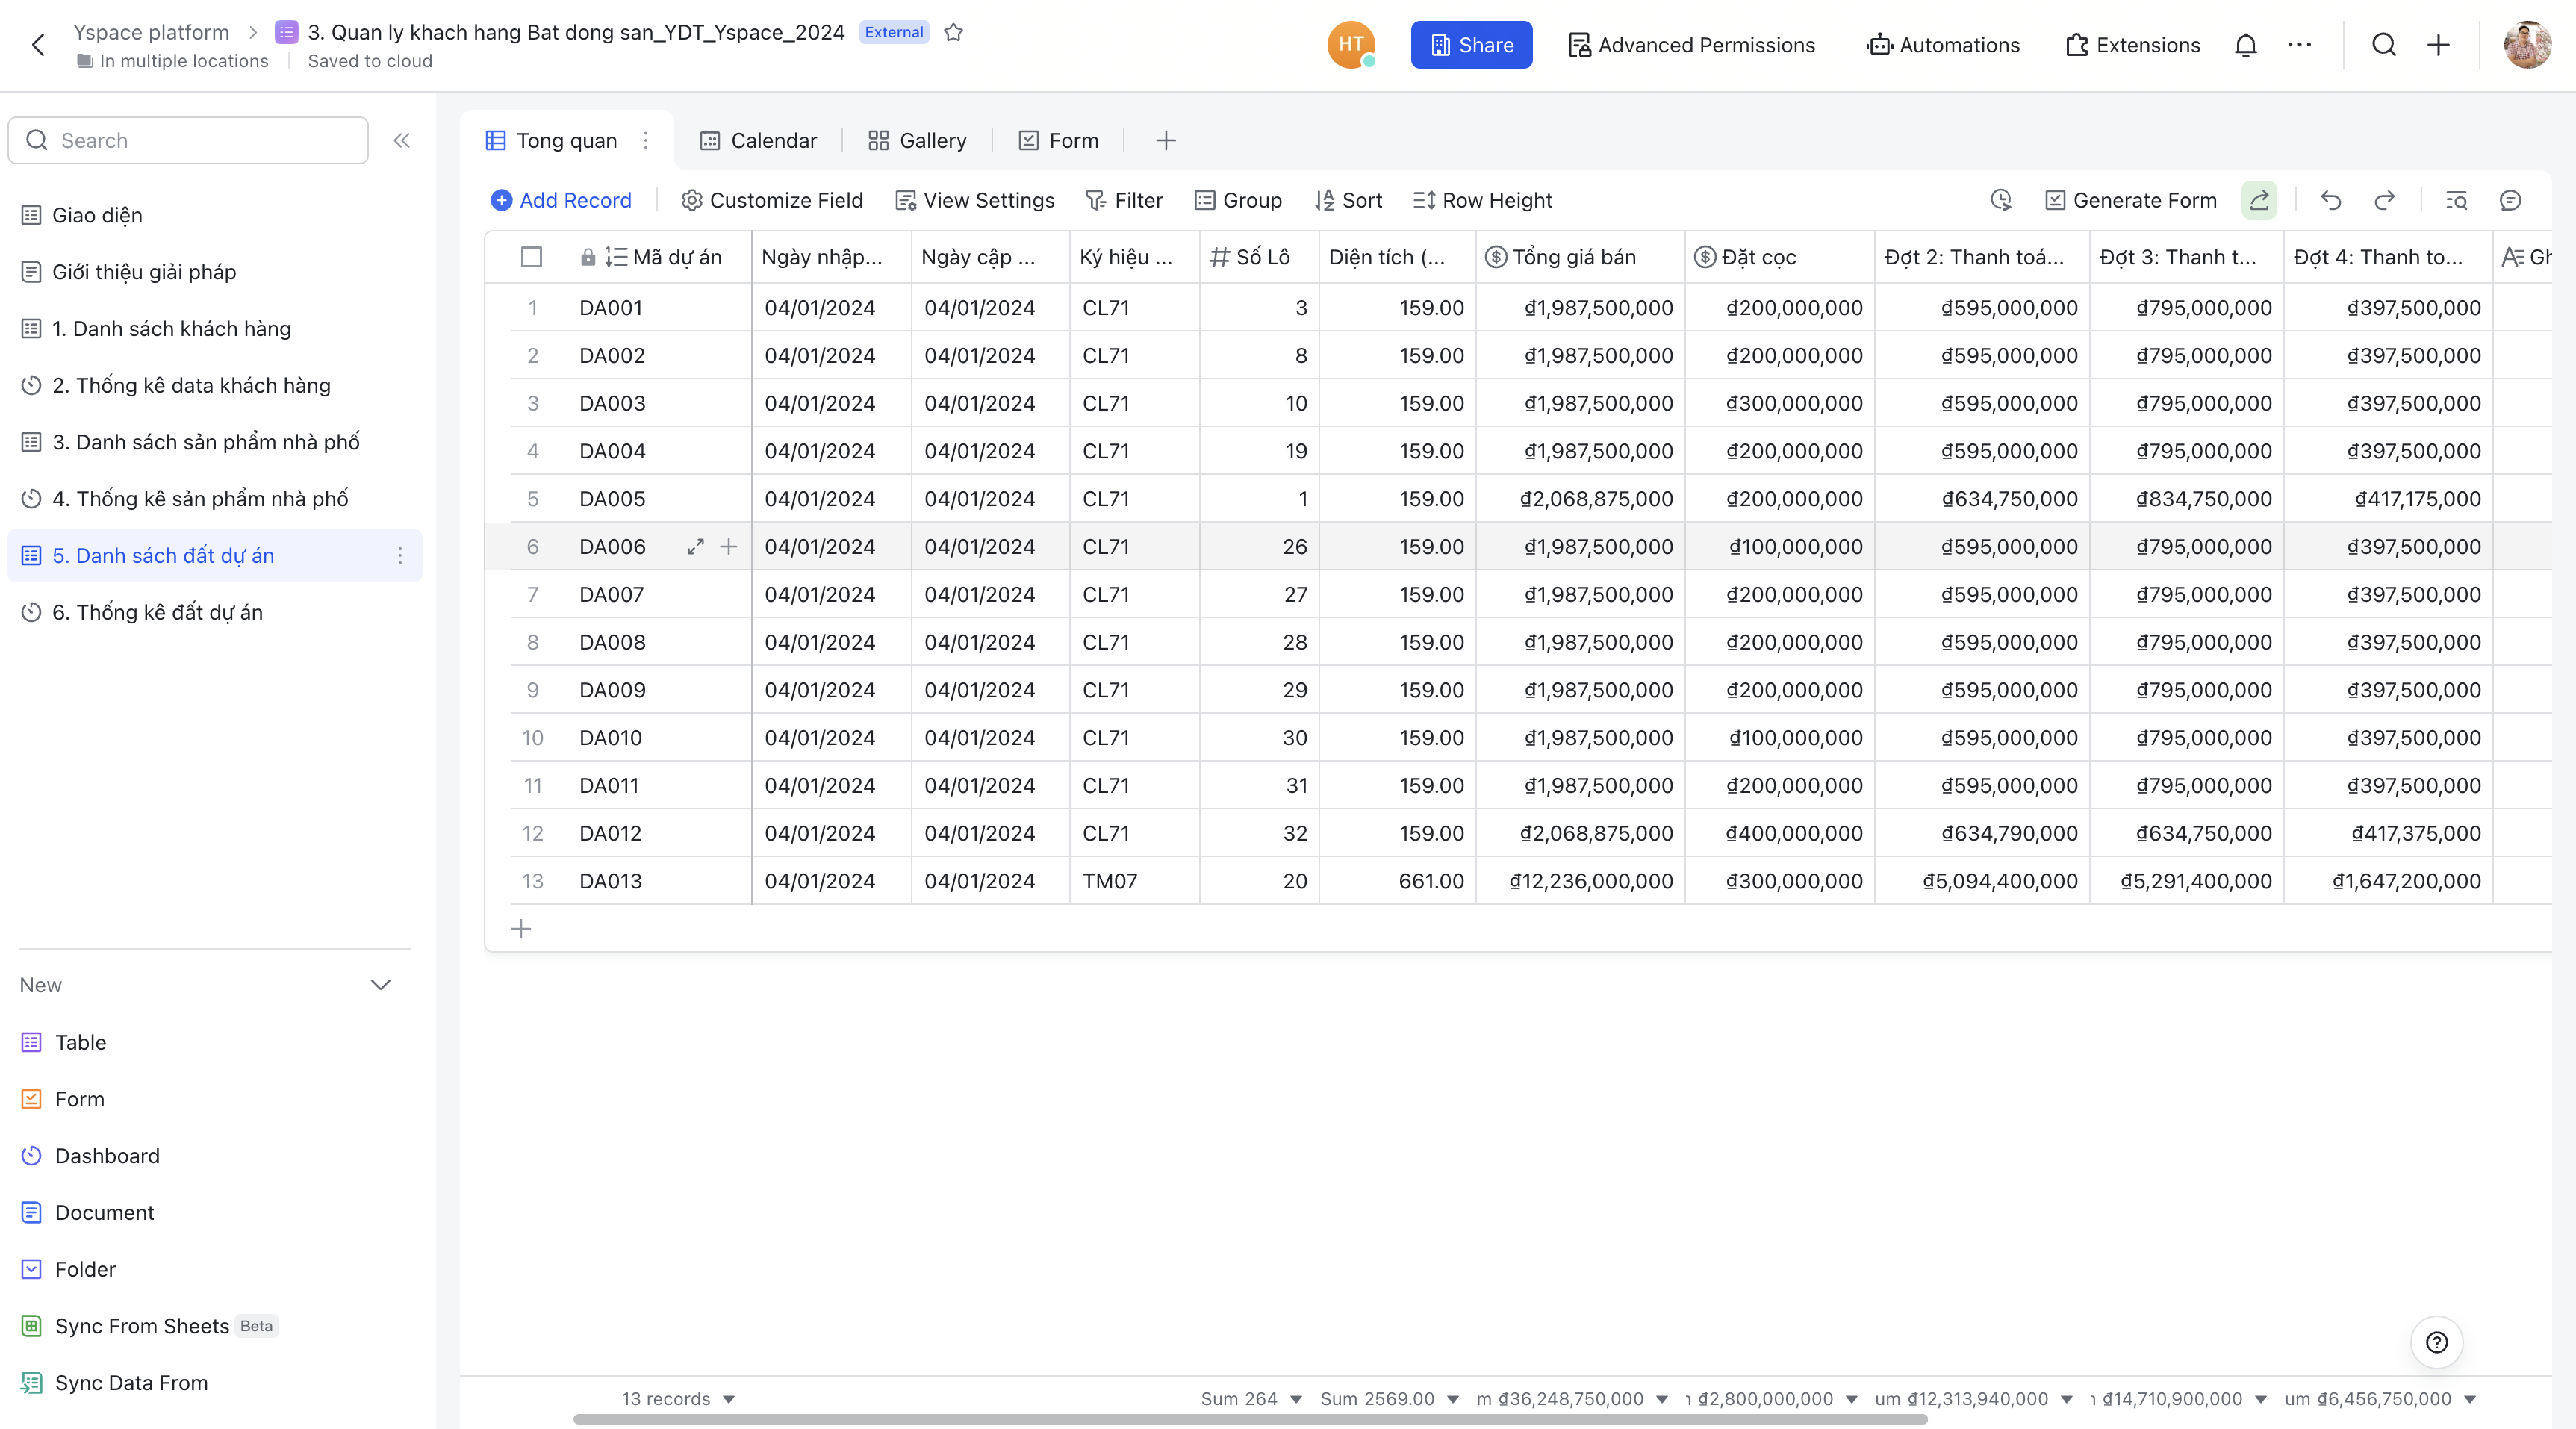Open Giao diện in sidebar
2576x1429 pixels.
point(214,215)
